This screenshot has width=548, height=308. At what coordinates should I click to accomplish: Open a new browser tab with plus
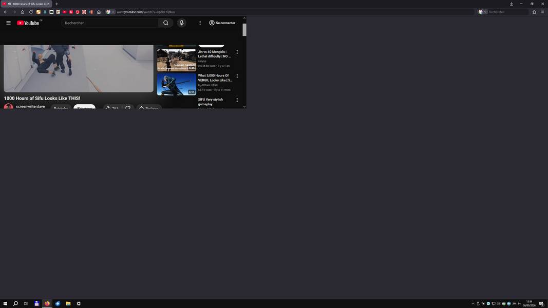(x=56, y=4)
